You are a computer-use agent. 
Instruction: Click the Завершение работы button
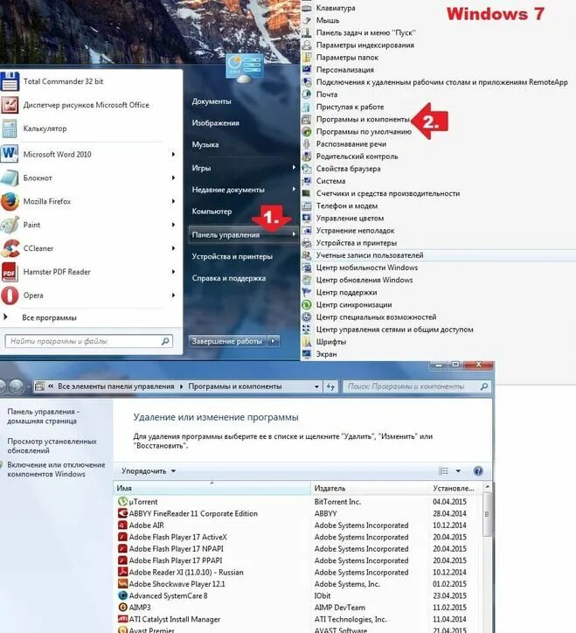[227, 341]
